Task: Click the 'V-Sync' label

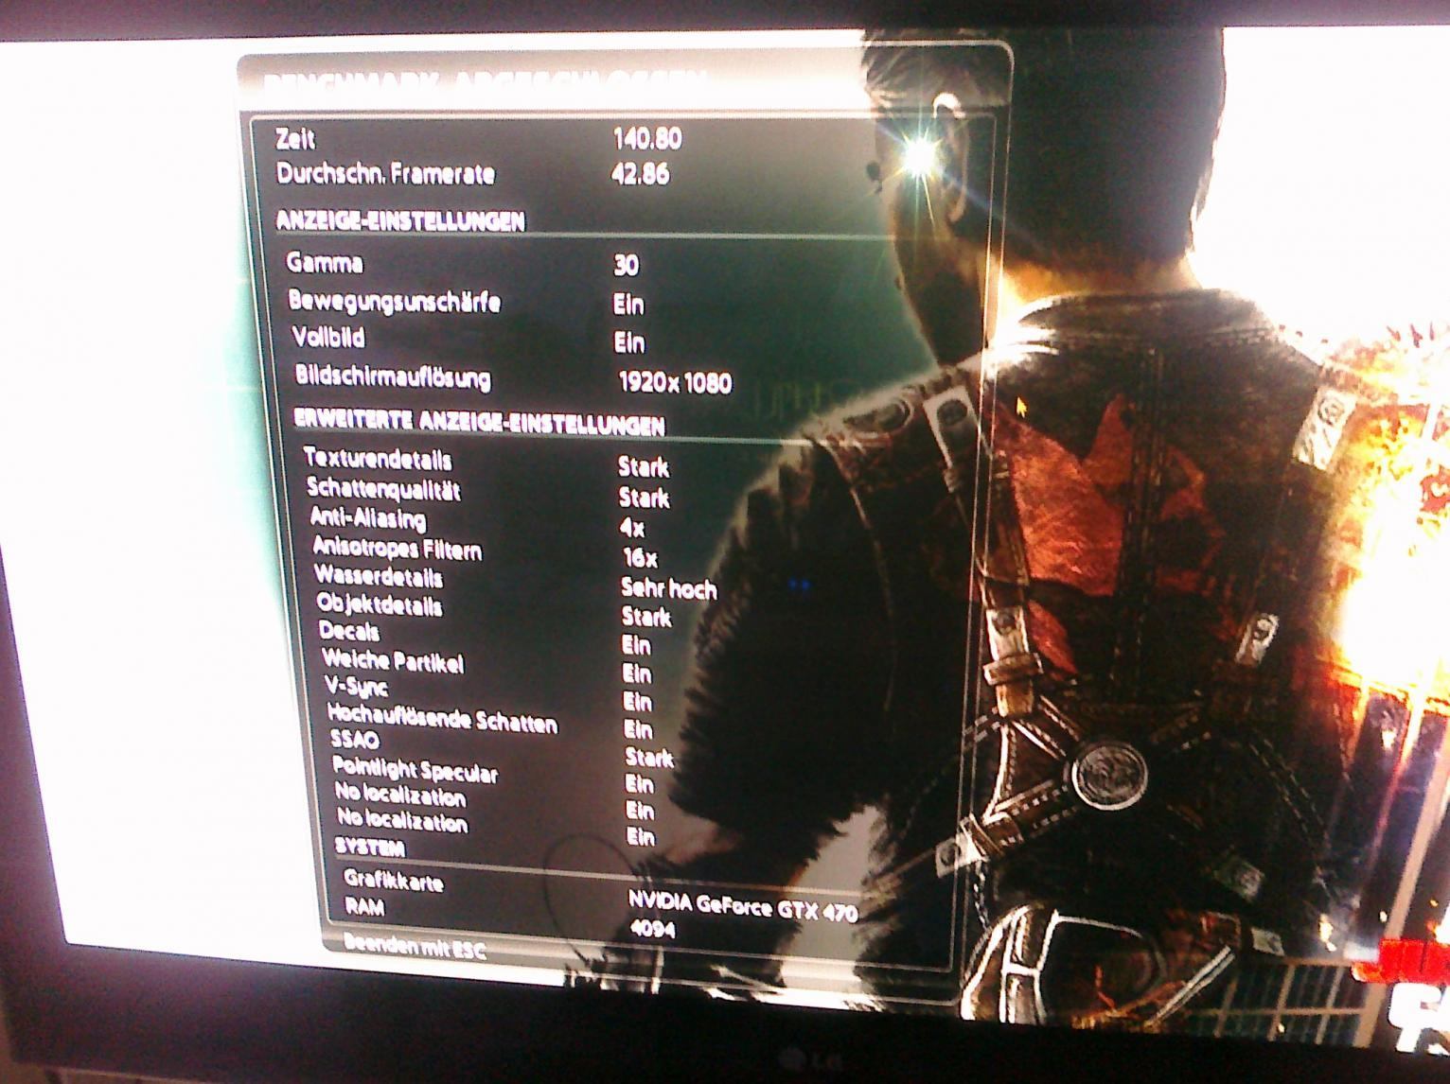Action: (x=356, y=687)
